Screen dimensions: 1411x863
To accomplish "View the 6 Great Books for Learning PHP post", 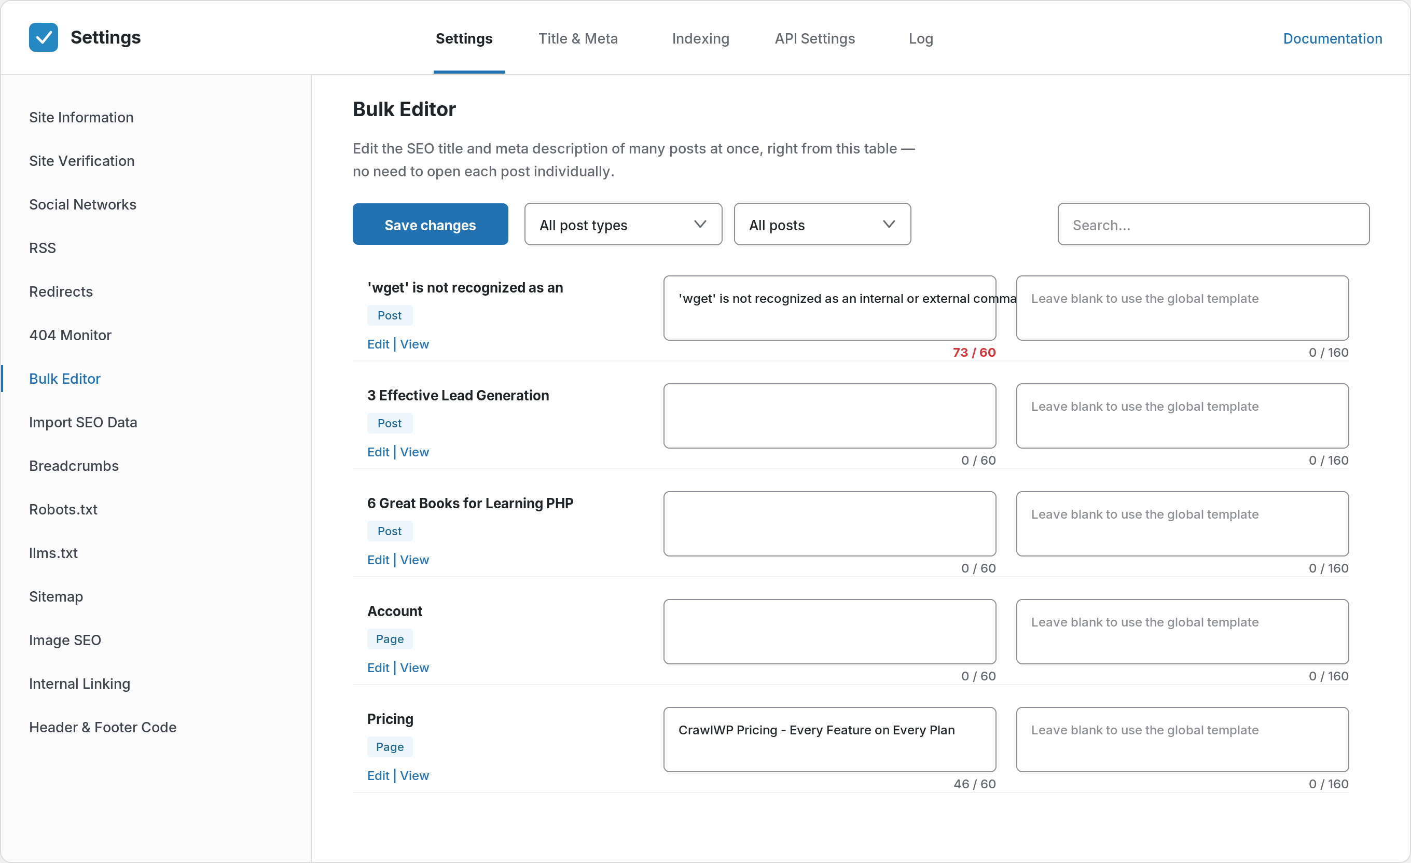I will click(414, 560).
